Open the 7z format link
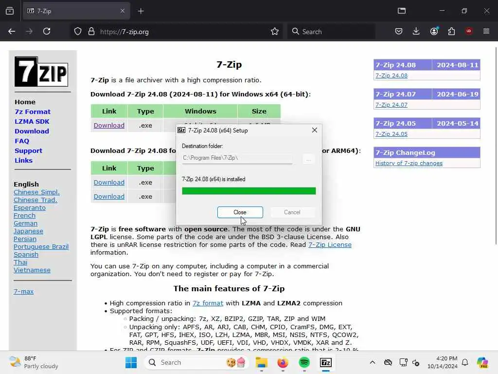Screen dimensions: 498x374 pos(208,303)
